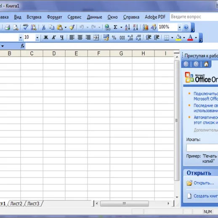
Task: Open the Adobe PDF menu
Action: point(155,17)
